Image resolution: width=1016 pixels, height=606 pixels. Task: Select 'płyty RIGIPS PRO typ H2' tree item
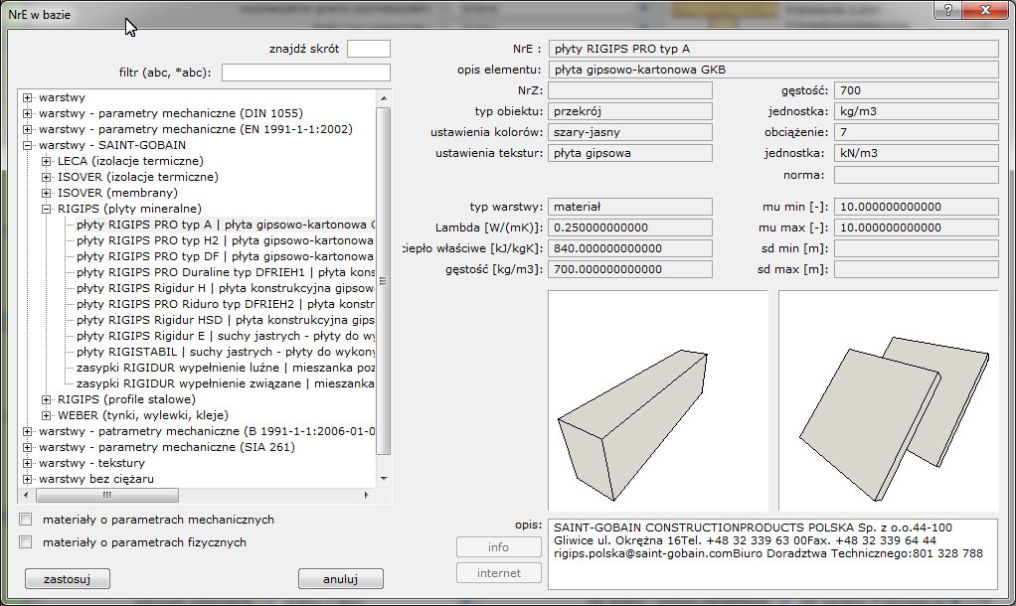(225, 240)
